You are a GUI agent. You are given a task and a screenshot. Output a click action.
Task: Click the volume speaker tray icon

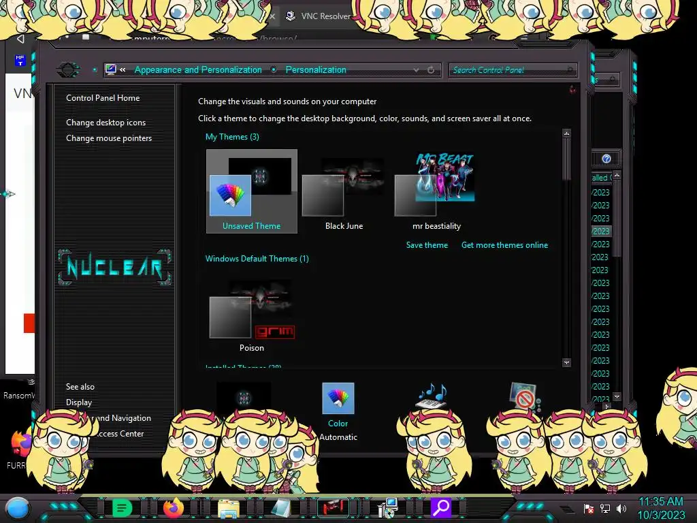click(621, 508)
